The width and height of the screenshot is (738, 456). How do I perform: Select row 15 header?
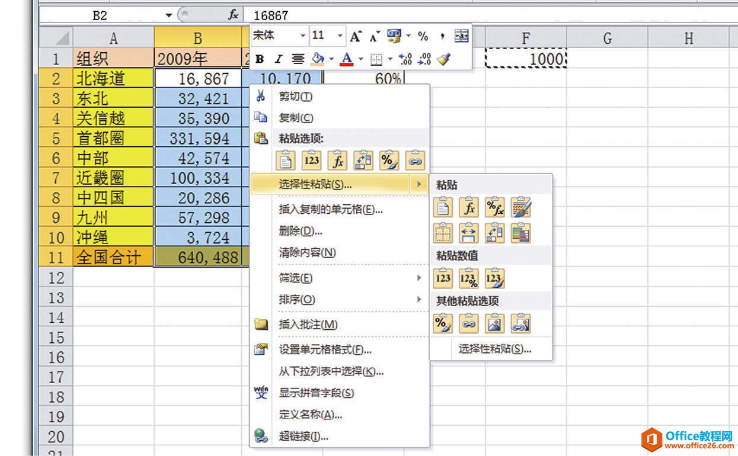tap(56, 337)
